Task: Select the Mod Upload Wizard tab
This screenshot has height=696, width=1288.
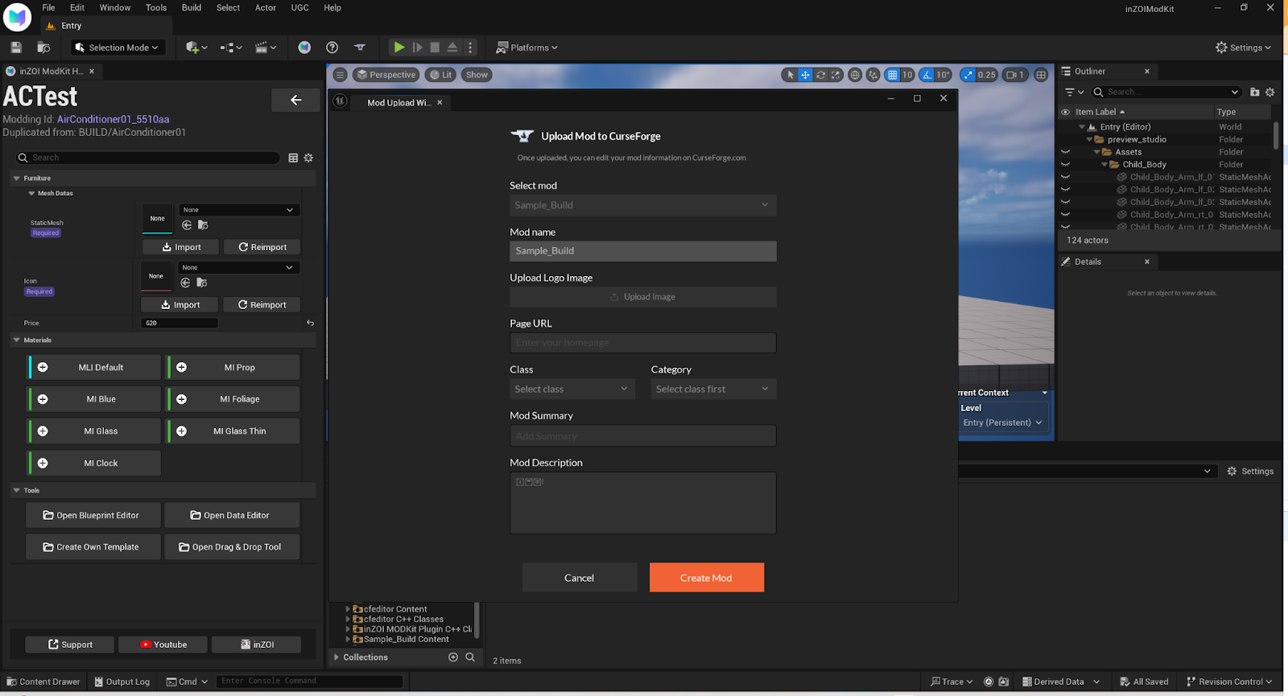Action: point(399,102)
